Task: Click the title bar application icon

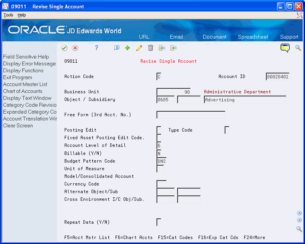Action: coord(5,7)
